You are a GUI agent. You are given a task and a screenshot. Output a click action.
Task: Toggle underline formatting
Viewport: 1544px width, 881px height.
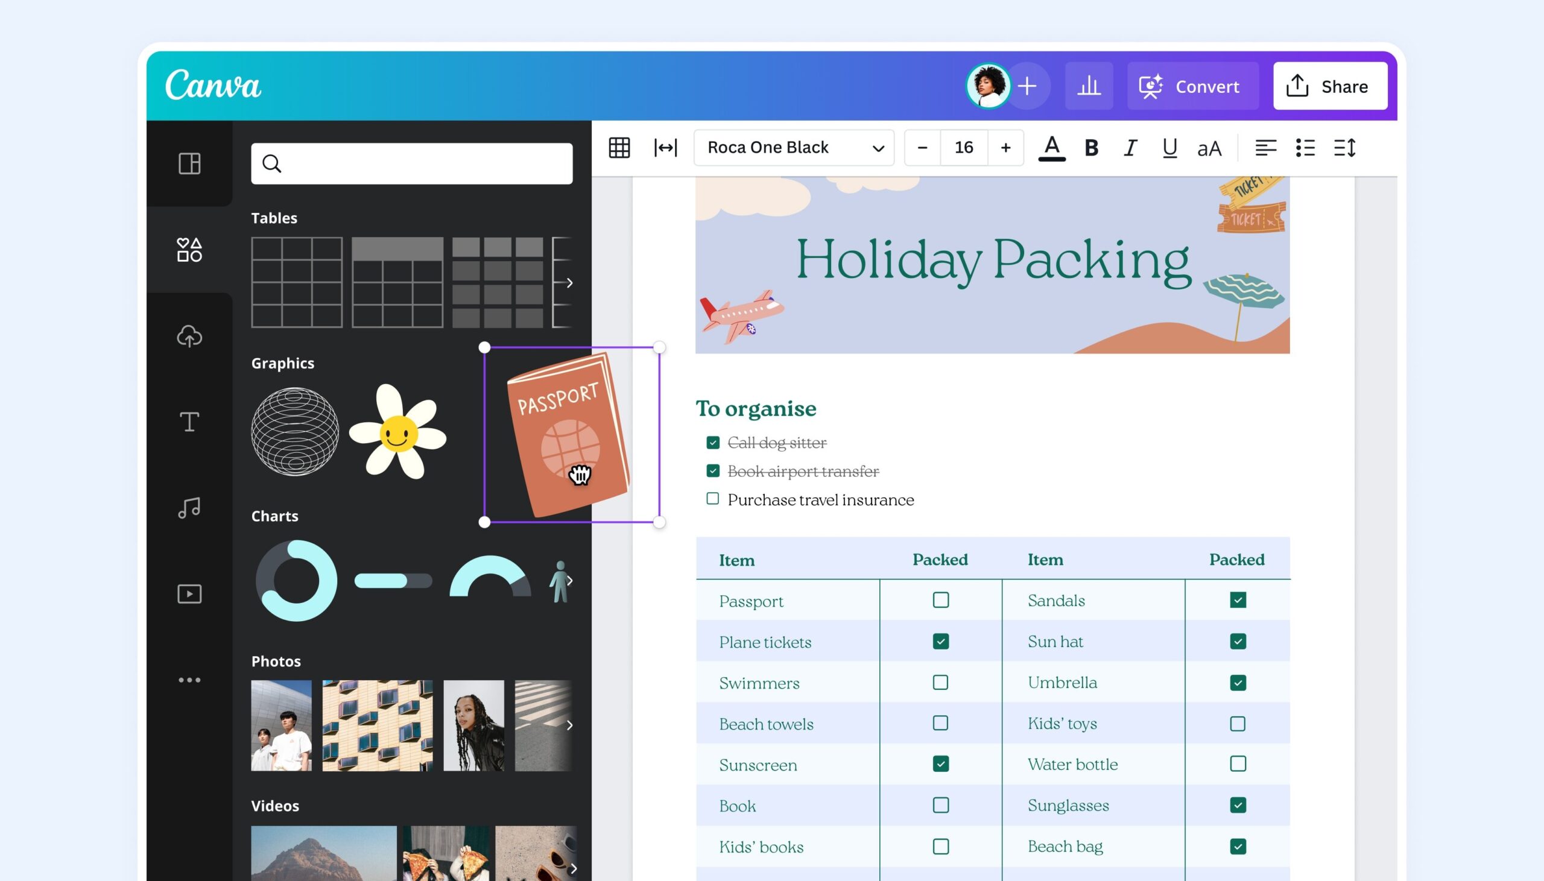pyautogui.click(x=1168, y=147)
